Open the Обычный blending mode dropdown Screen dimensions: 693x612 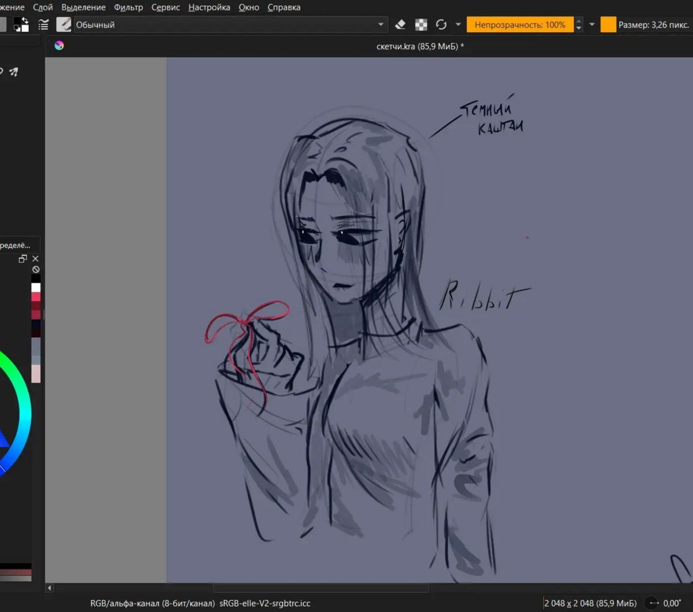point(230,25)
